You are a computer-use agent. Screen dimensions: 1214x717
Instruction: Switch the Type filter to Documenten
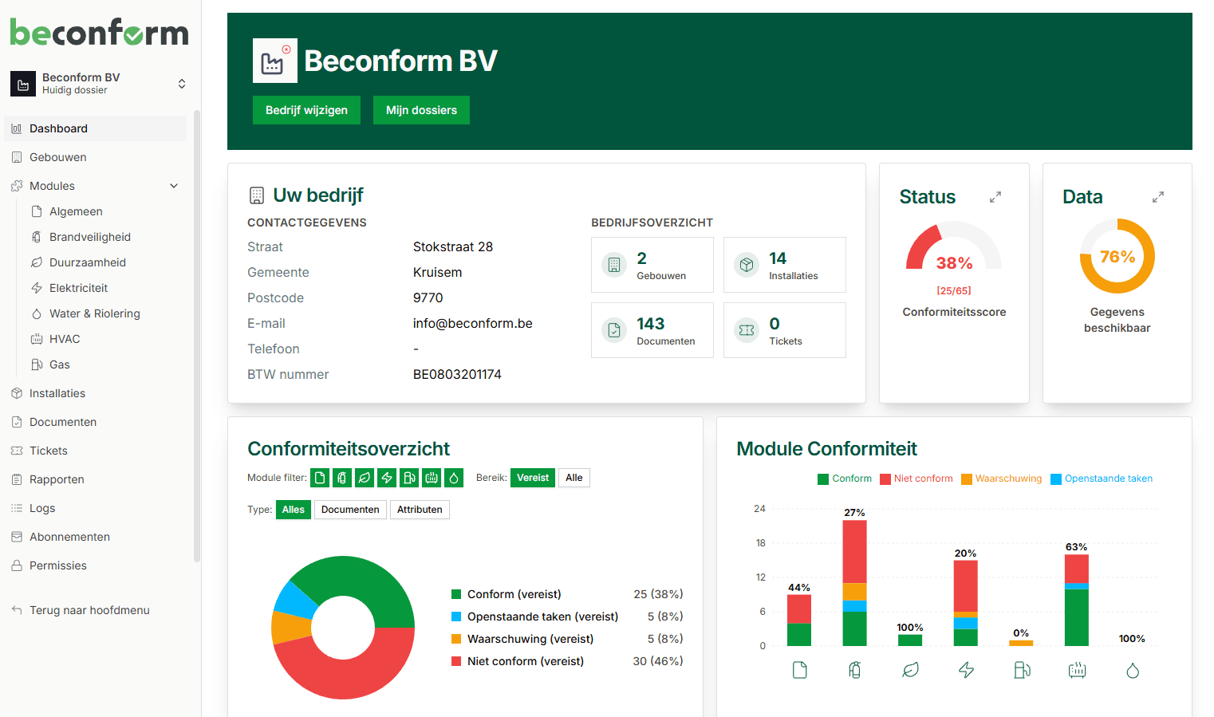coord(350,510)
